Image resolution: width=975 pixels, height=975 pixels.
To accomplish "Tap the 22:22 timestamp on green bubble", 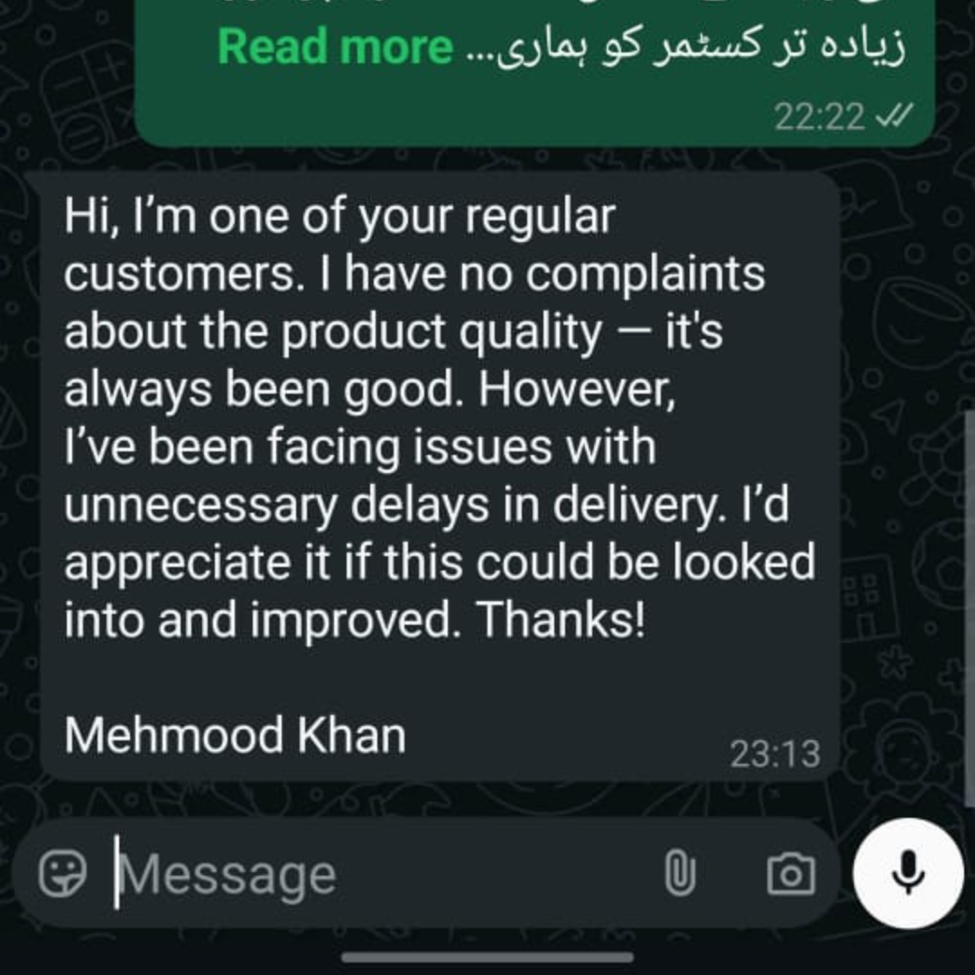I will 819,116.
